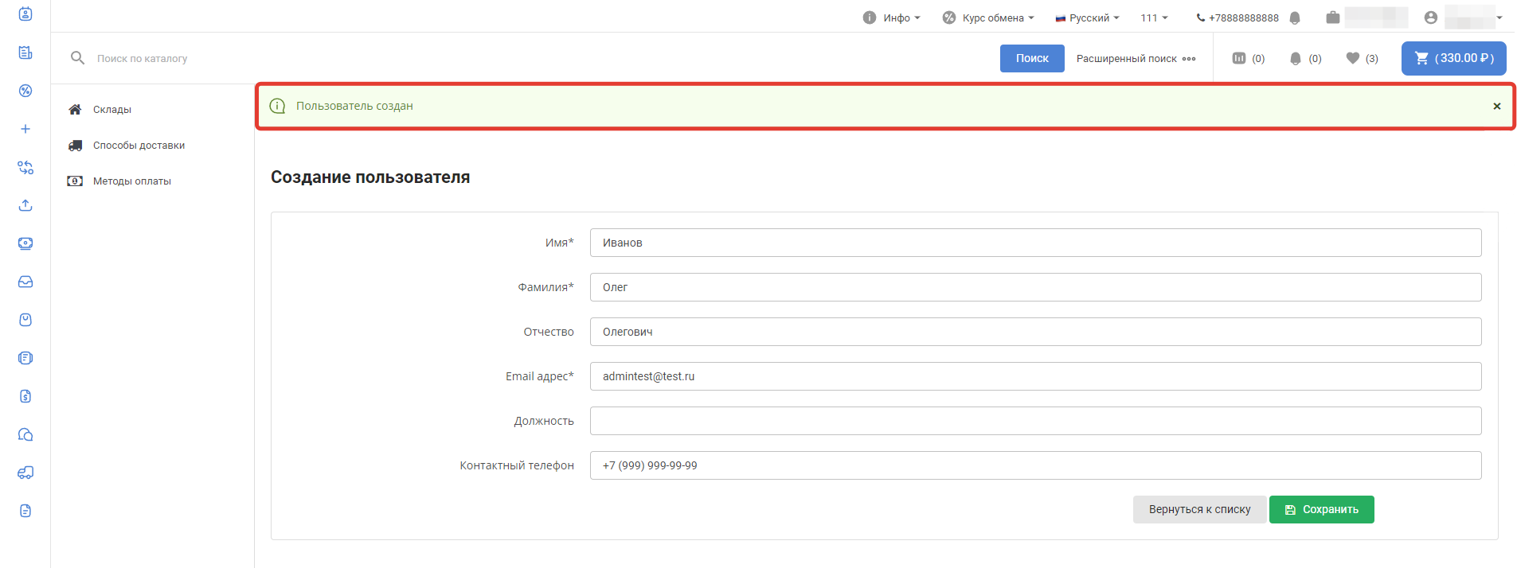Expand the Инфо dropdown menu
The image size is (1517, 568).
(x=892, y=18)
